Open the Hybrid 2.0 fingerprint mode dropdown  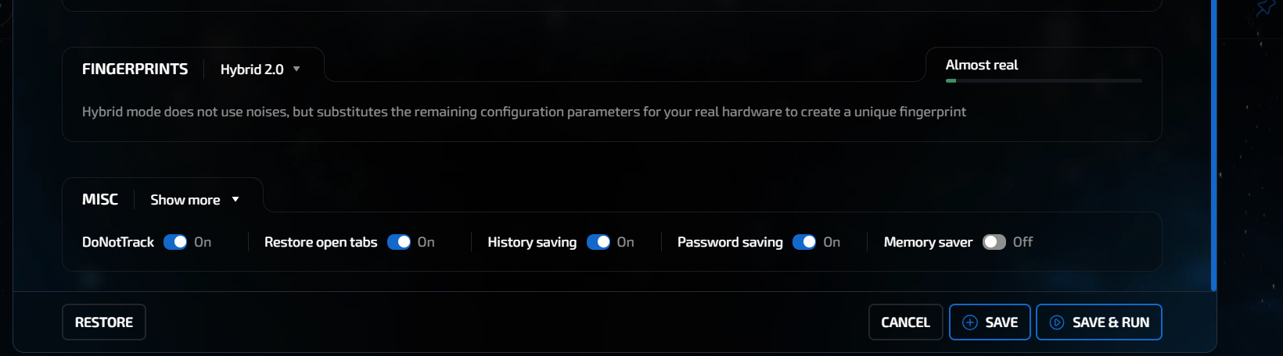pos(252,69)
